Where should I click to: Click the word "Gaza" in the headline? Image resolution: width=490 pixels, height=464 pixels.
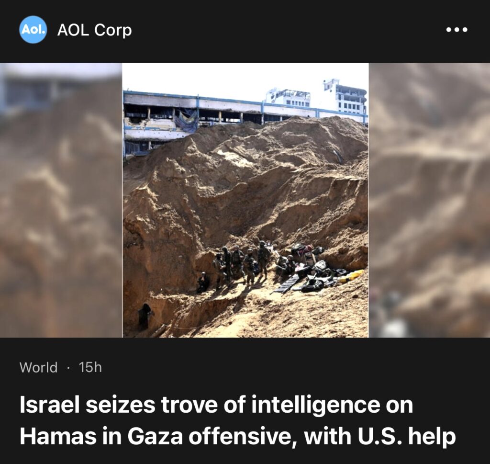155,436
